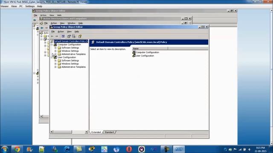Open Window menu in Active Directory Users and Computers
This screenshot has height=153, width=273.
pyautogui.click(x=71, y=23)
